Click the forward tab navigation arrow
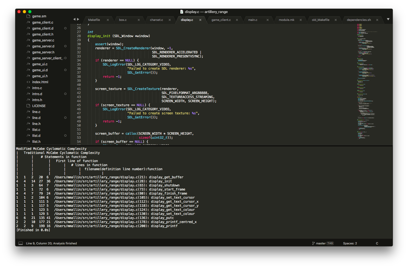 click(x=78, y=19)
